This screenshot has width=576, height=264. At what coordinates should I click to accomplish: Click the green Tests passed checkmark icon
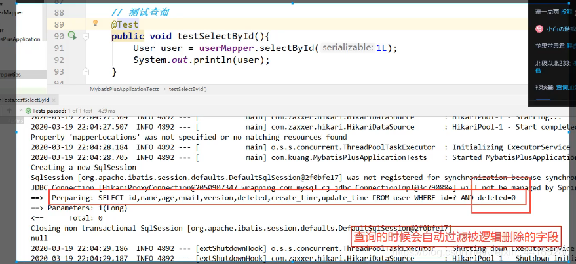coord(28,111)
